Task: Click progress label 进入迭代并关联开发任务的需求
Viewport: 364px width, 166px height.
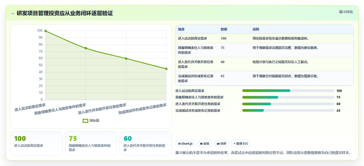Action: point(198,104)
